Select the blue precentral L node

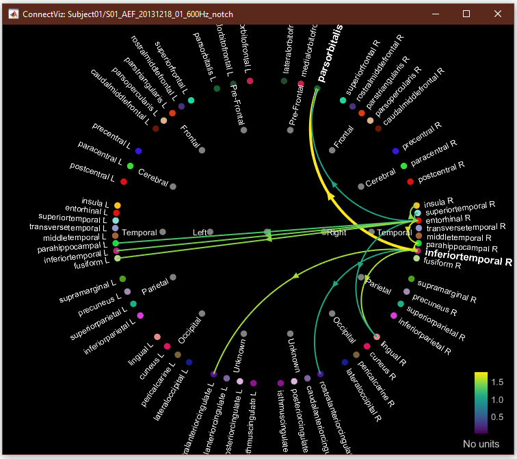click(x=138, y=151)
